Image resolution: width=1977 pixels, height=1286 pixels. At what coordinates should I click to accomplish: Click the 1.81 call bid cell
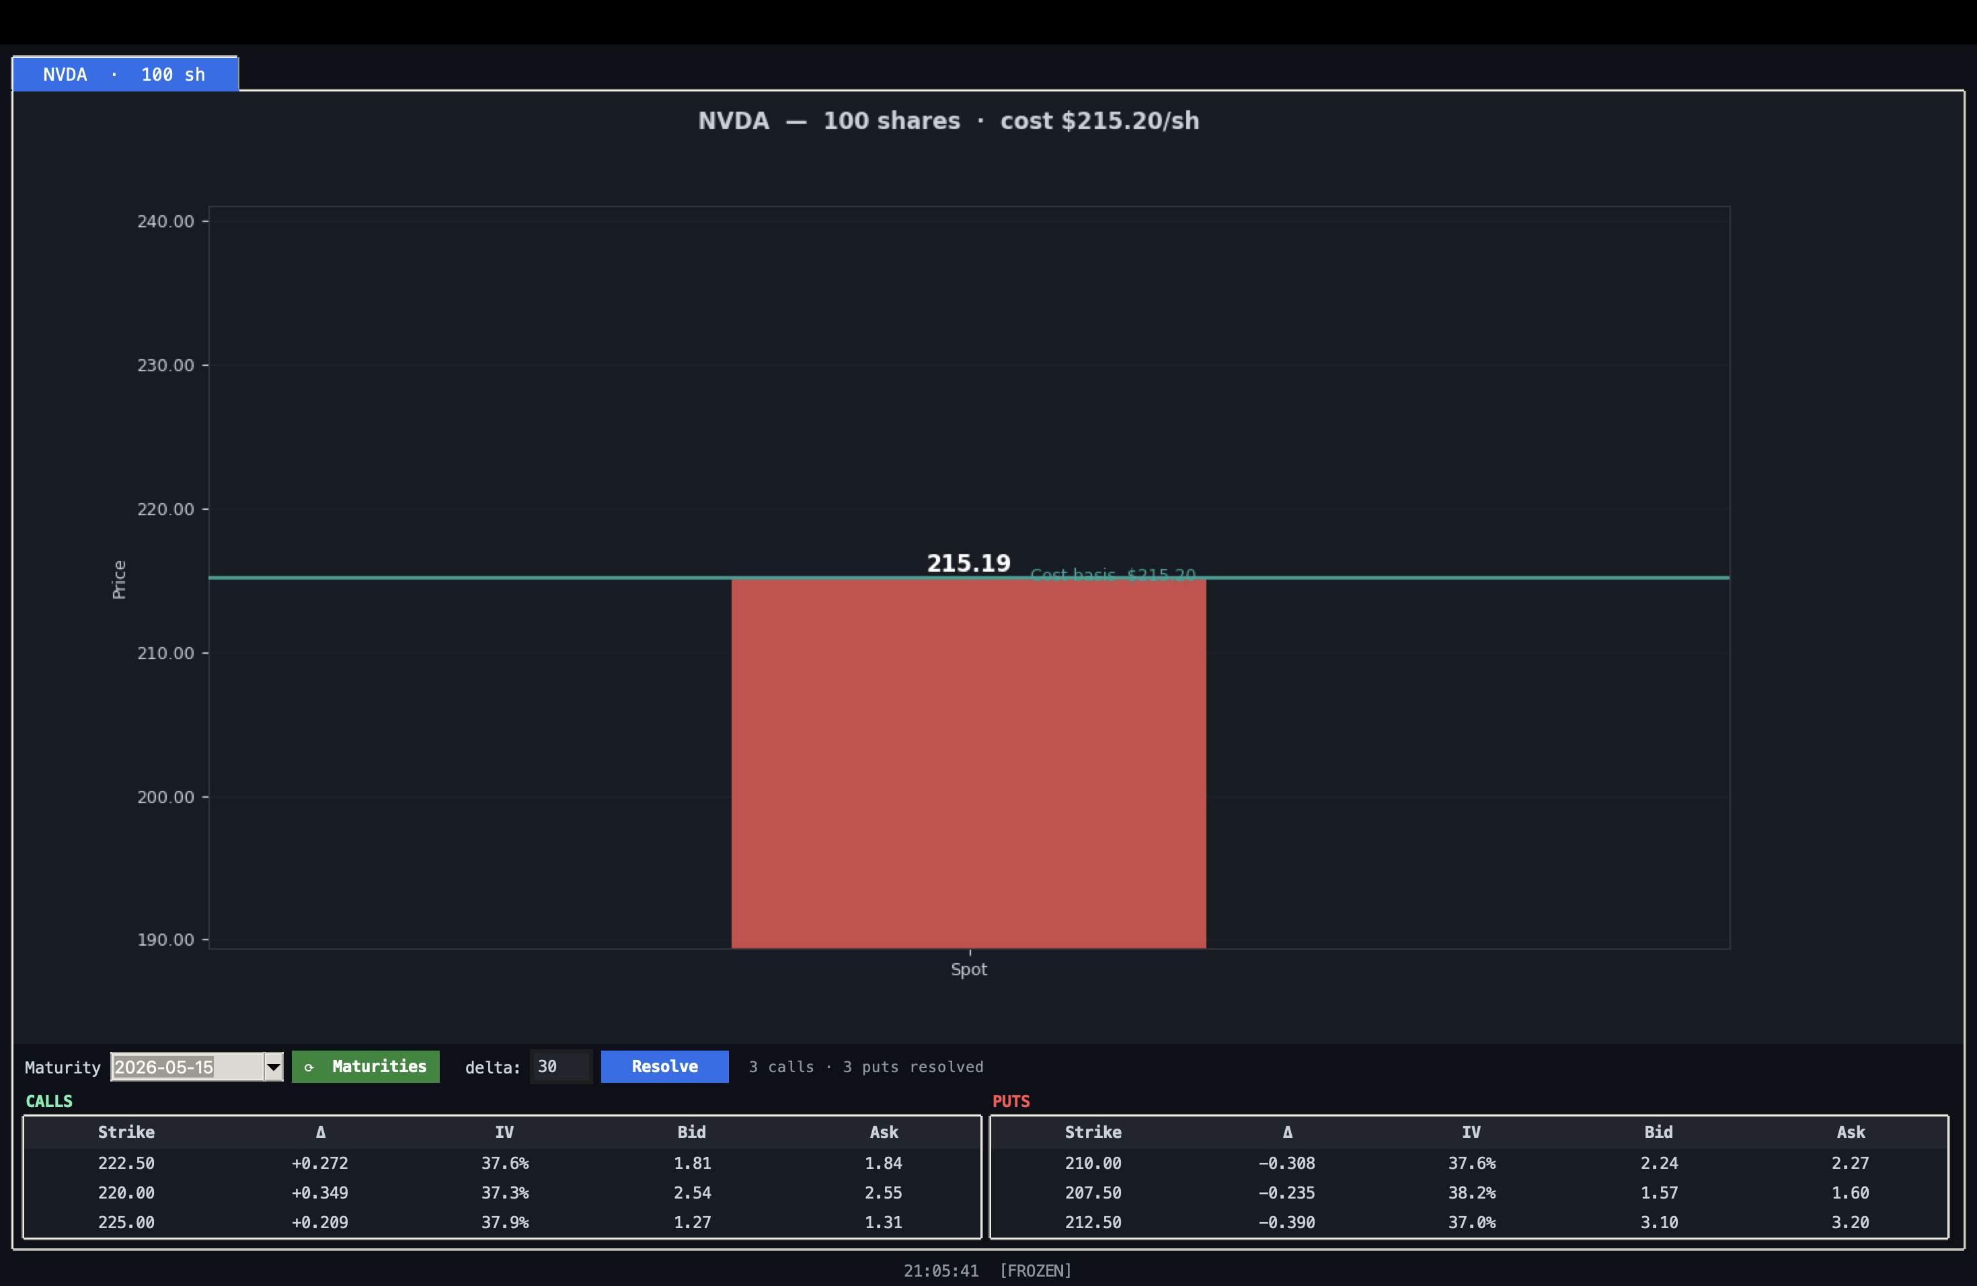[692, 1163]
